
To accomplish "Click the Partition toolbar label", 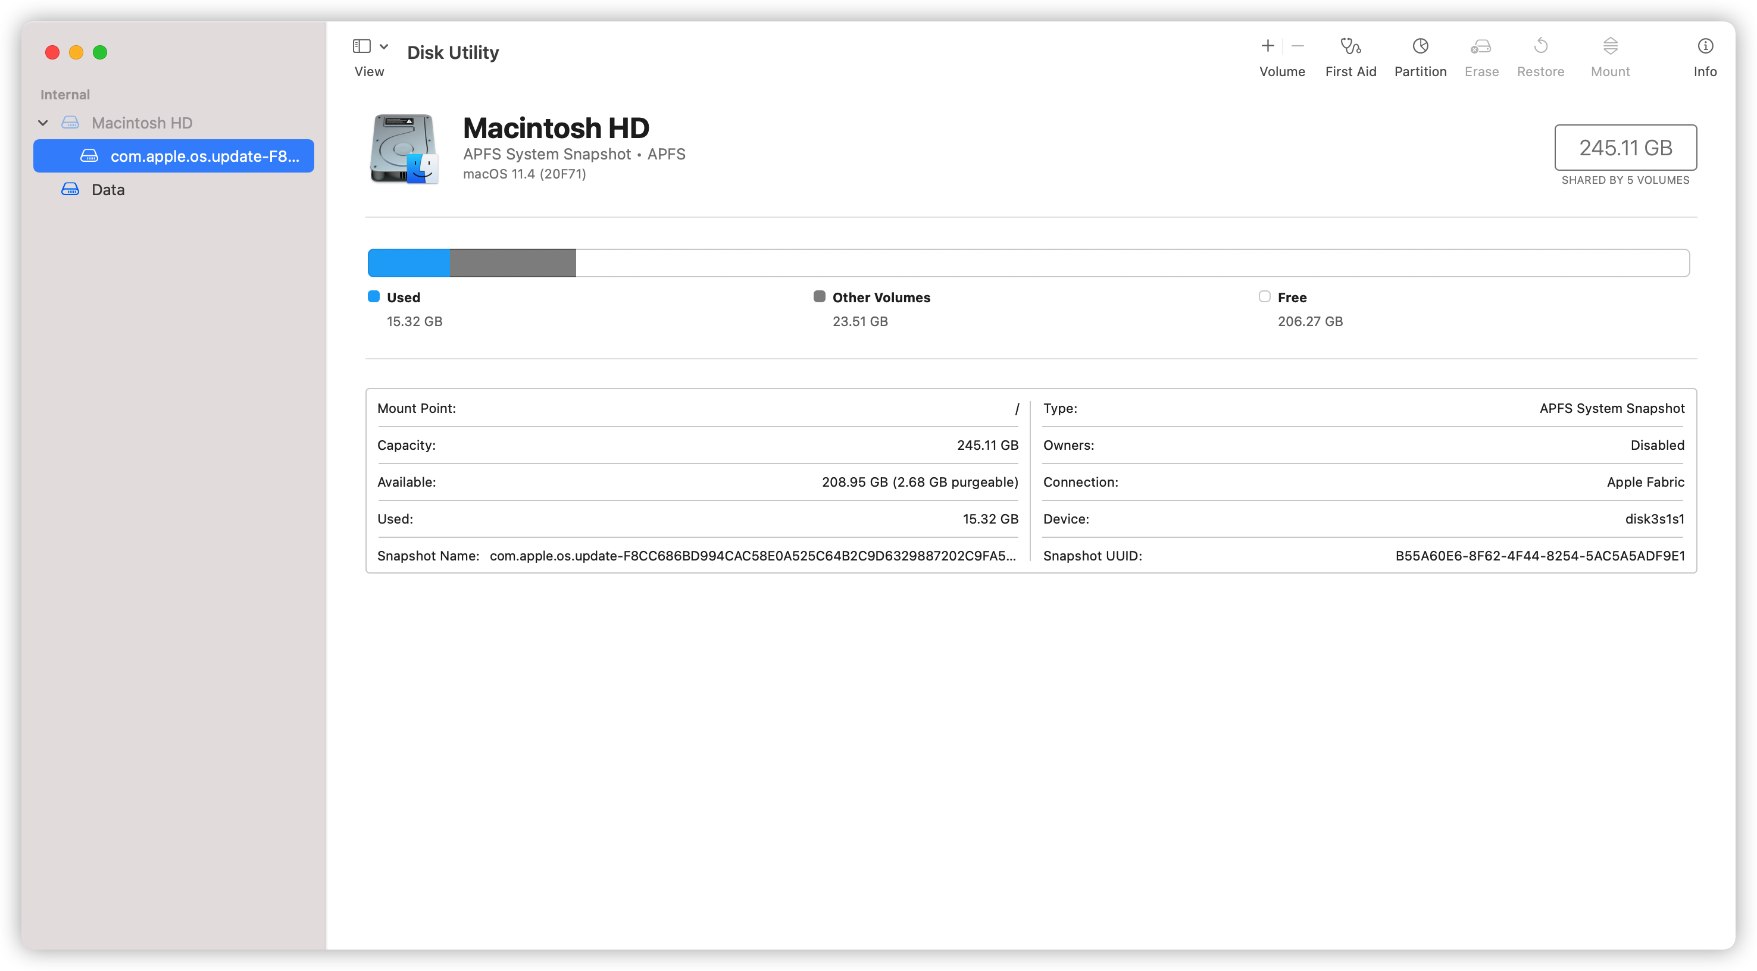I will 1420,71.
